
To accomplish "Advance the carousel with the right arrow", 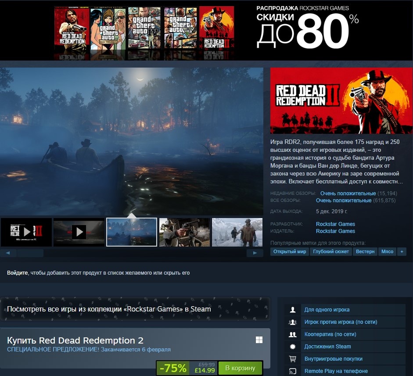I will point(255,253).
